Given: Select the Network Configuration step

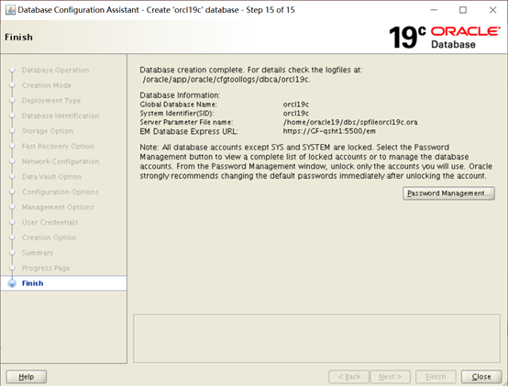Looking at the screenshot, I should (61, 161).
